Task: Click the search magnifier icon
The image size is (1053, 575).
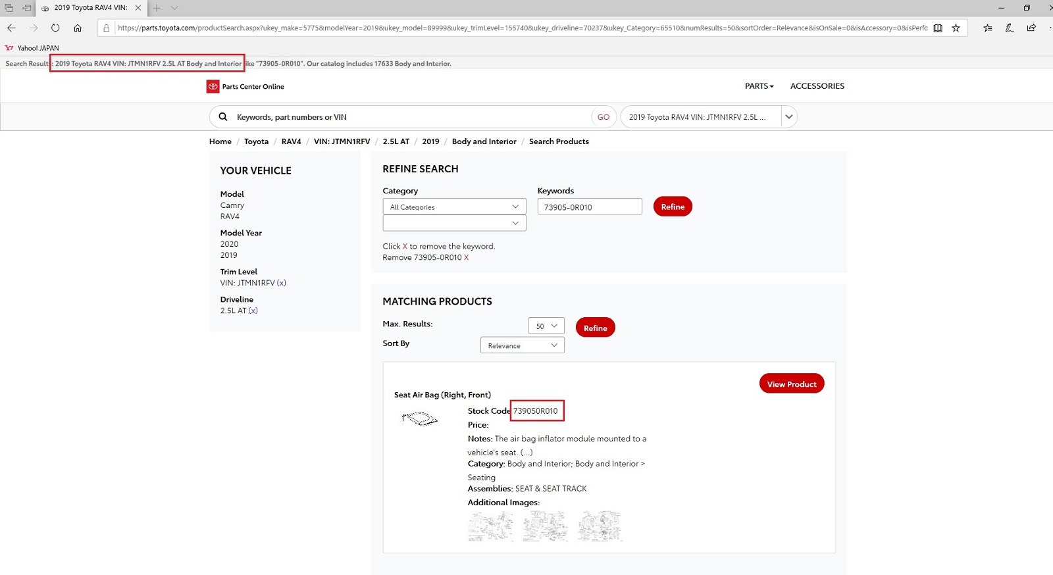Action: (x=223, y=116)
